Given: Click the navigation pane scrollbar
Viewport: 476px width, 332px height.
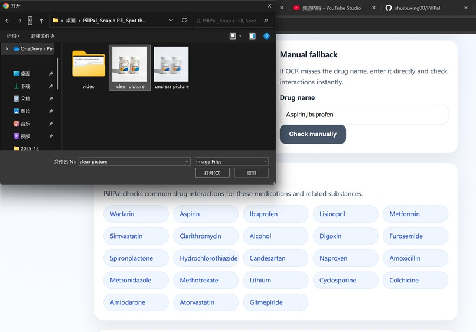Looking at the screenshot, I should coord(58,74).
